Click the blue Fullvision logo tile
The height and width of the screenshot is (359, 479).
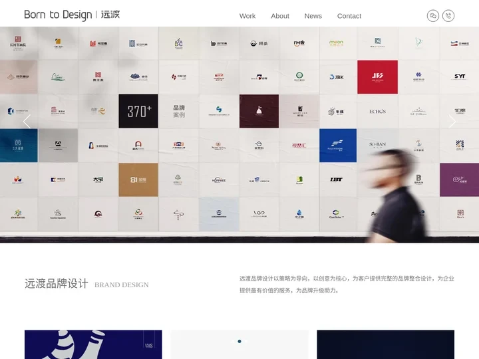point(338,146)
